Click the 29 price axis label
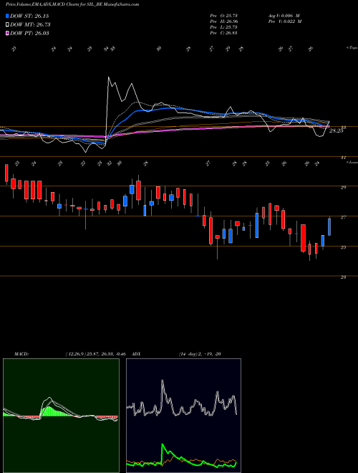This screenshot has height=473, width=358. [x=343, y=187]
